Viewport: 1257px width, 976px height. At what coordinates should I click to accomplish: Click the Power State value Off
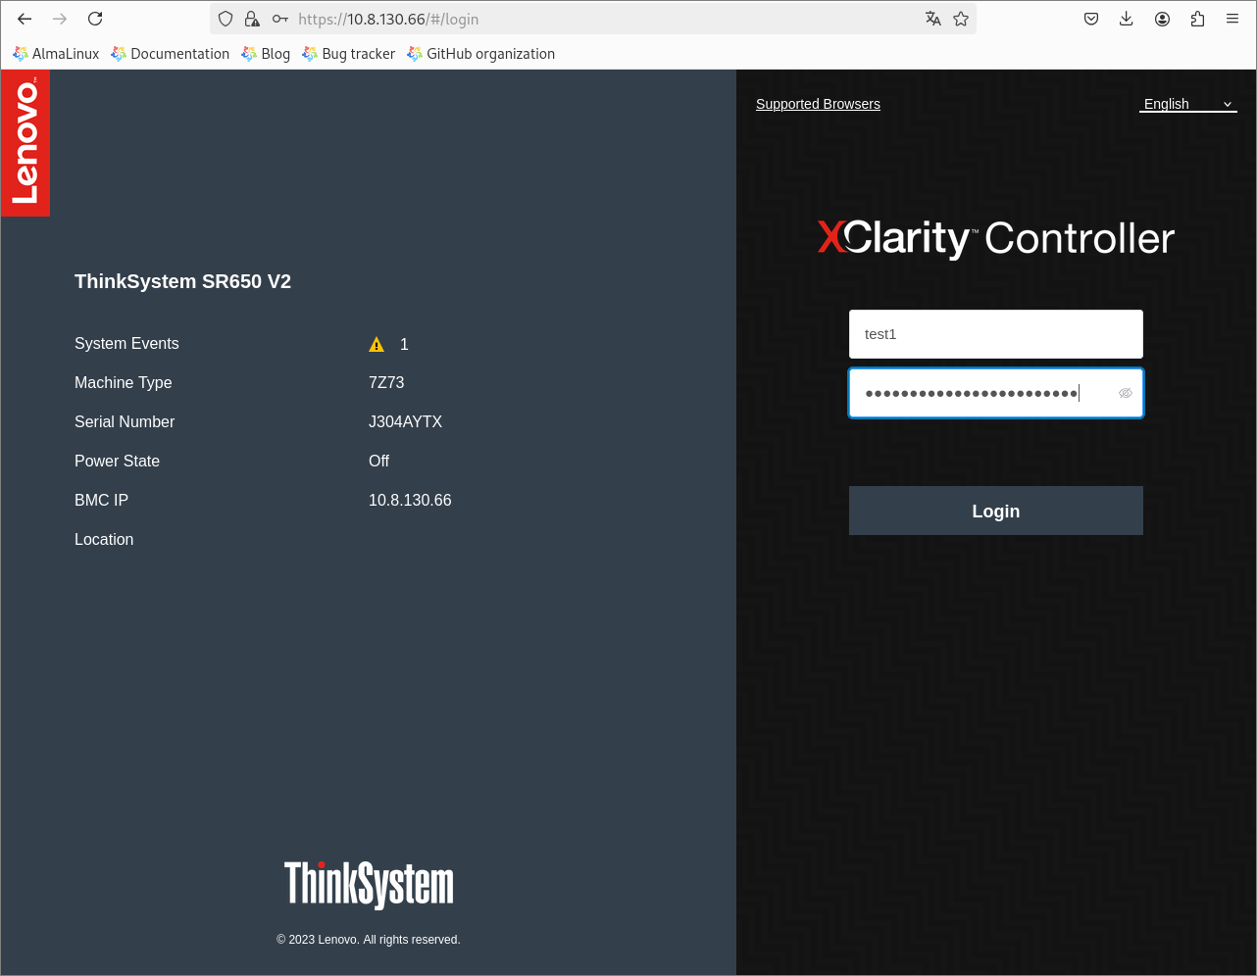(x=378, y=461)
